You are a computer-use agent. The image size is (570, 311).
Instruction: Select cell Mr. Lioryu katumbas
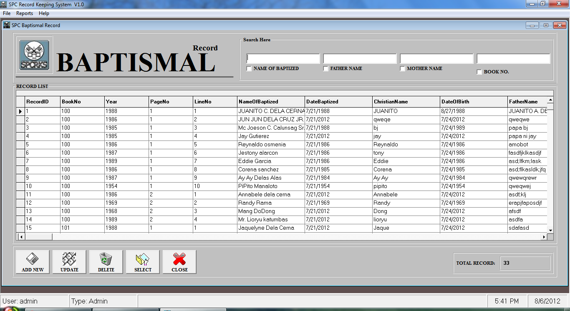coord(271,220)
